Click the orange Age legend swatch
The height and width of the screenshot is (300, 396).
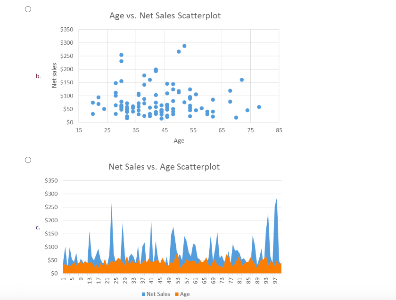click(177, 294)
